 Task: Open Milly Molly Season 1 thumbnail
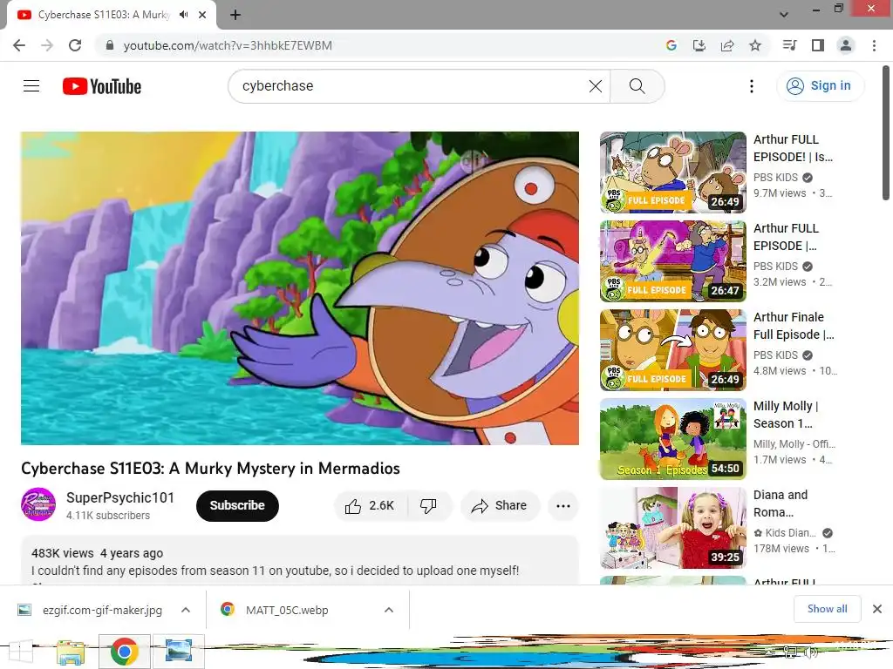click(x=673, y=439)
